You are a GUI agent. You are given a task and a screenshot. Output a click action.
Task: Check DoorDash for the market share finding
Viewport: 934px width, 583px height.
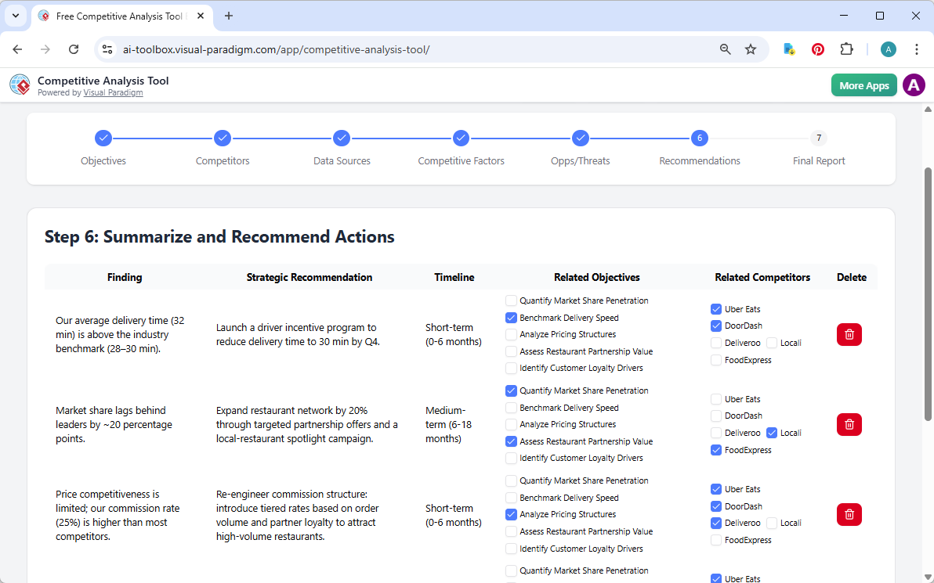(715, 416)
